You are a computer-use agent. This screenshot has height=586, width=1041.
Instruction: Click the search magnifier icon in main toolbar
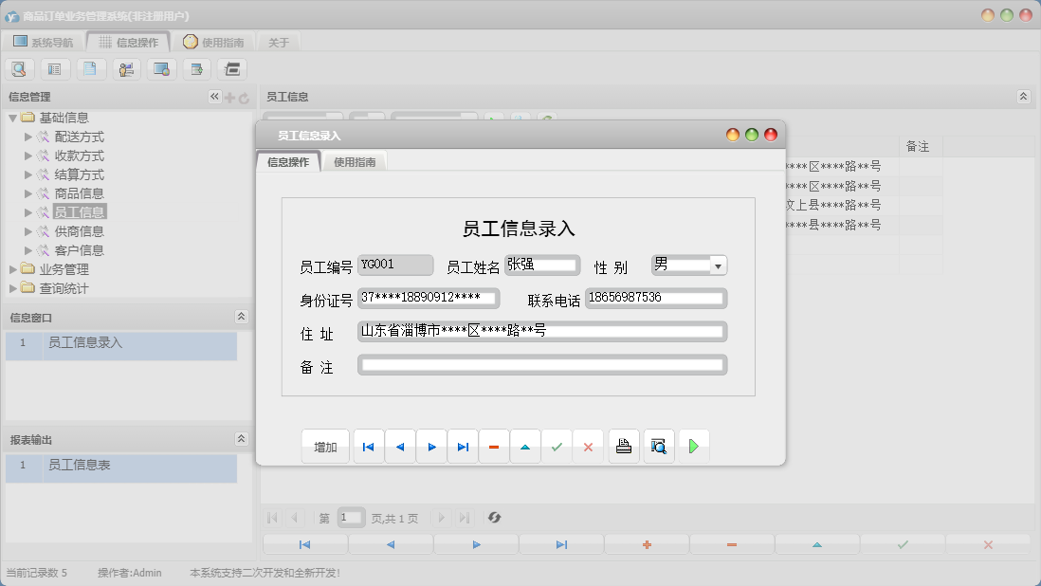tap(19, 68)
